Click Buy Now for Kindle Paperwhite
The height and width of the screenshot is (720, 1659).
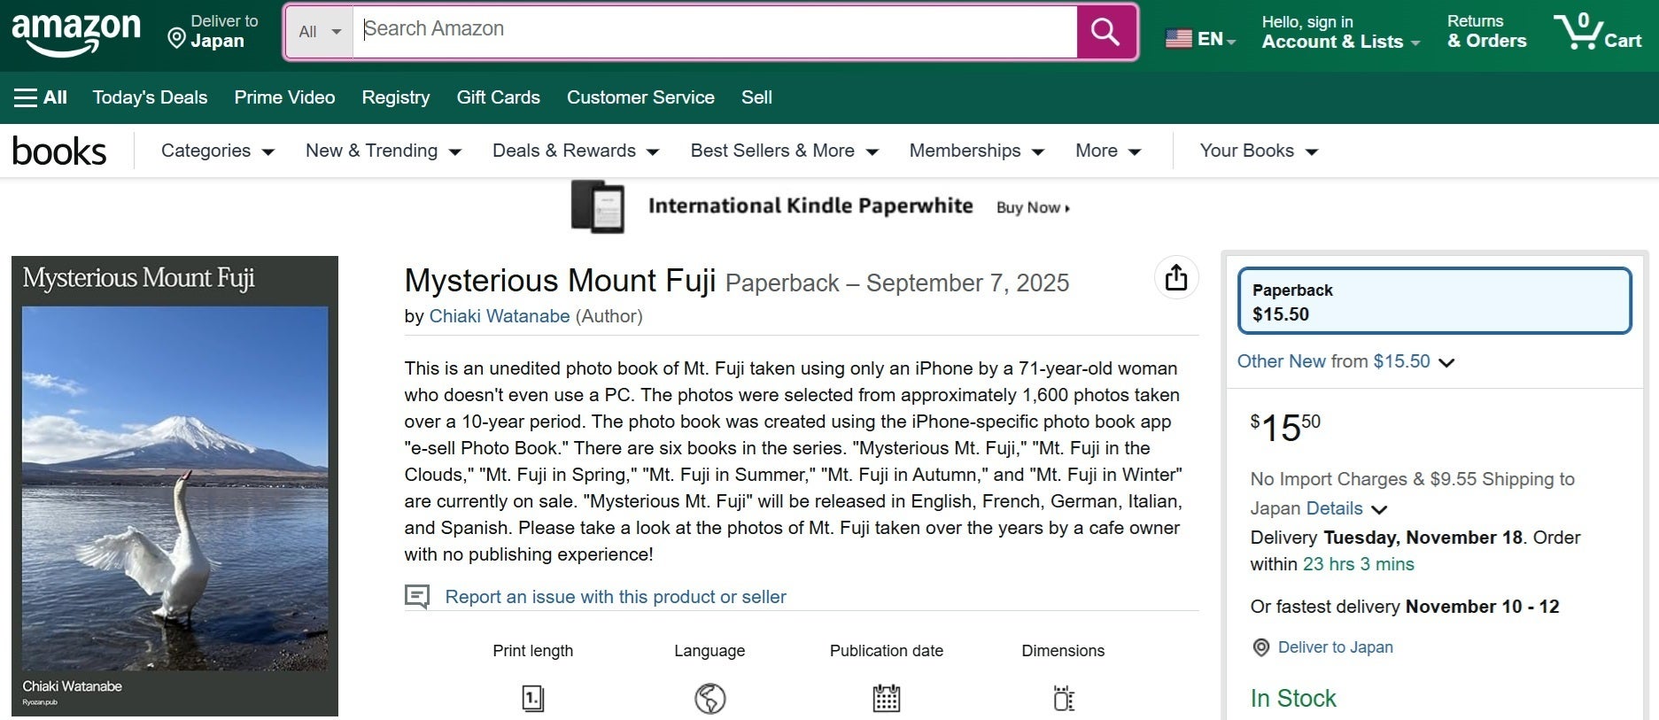1033,208
